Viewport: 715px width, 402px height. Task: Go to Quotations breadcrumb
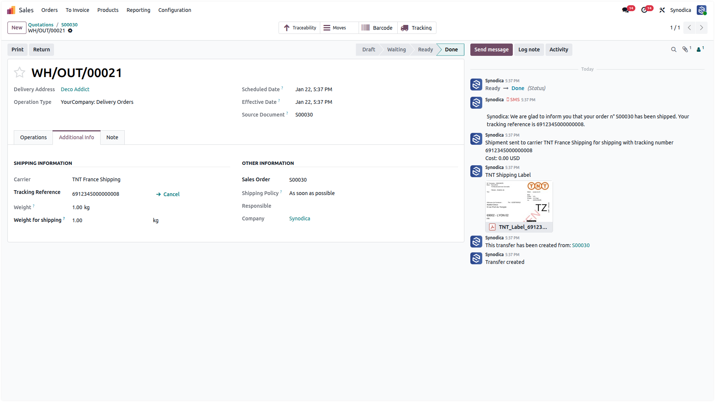[41, 25]
